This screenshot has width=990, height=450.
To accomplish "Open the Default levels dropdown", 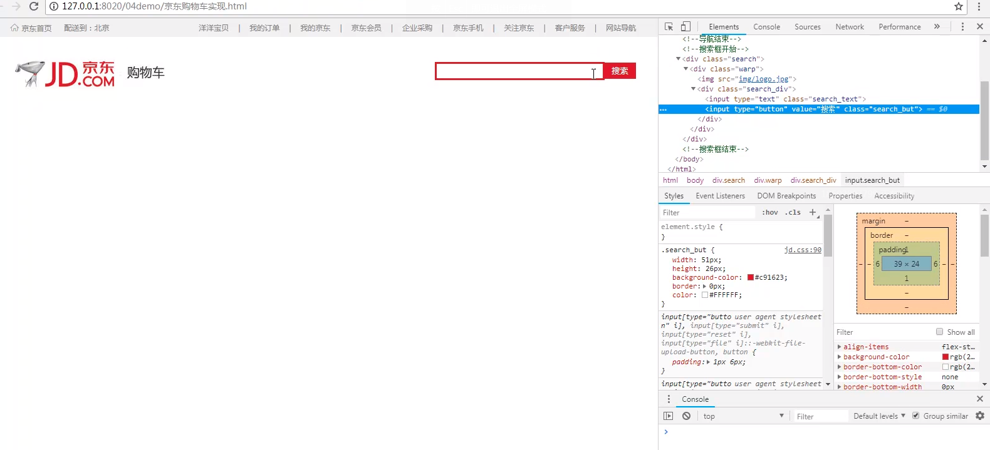I will click(879, 416).
